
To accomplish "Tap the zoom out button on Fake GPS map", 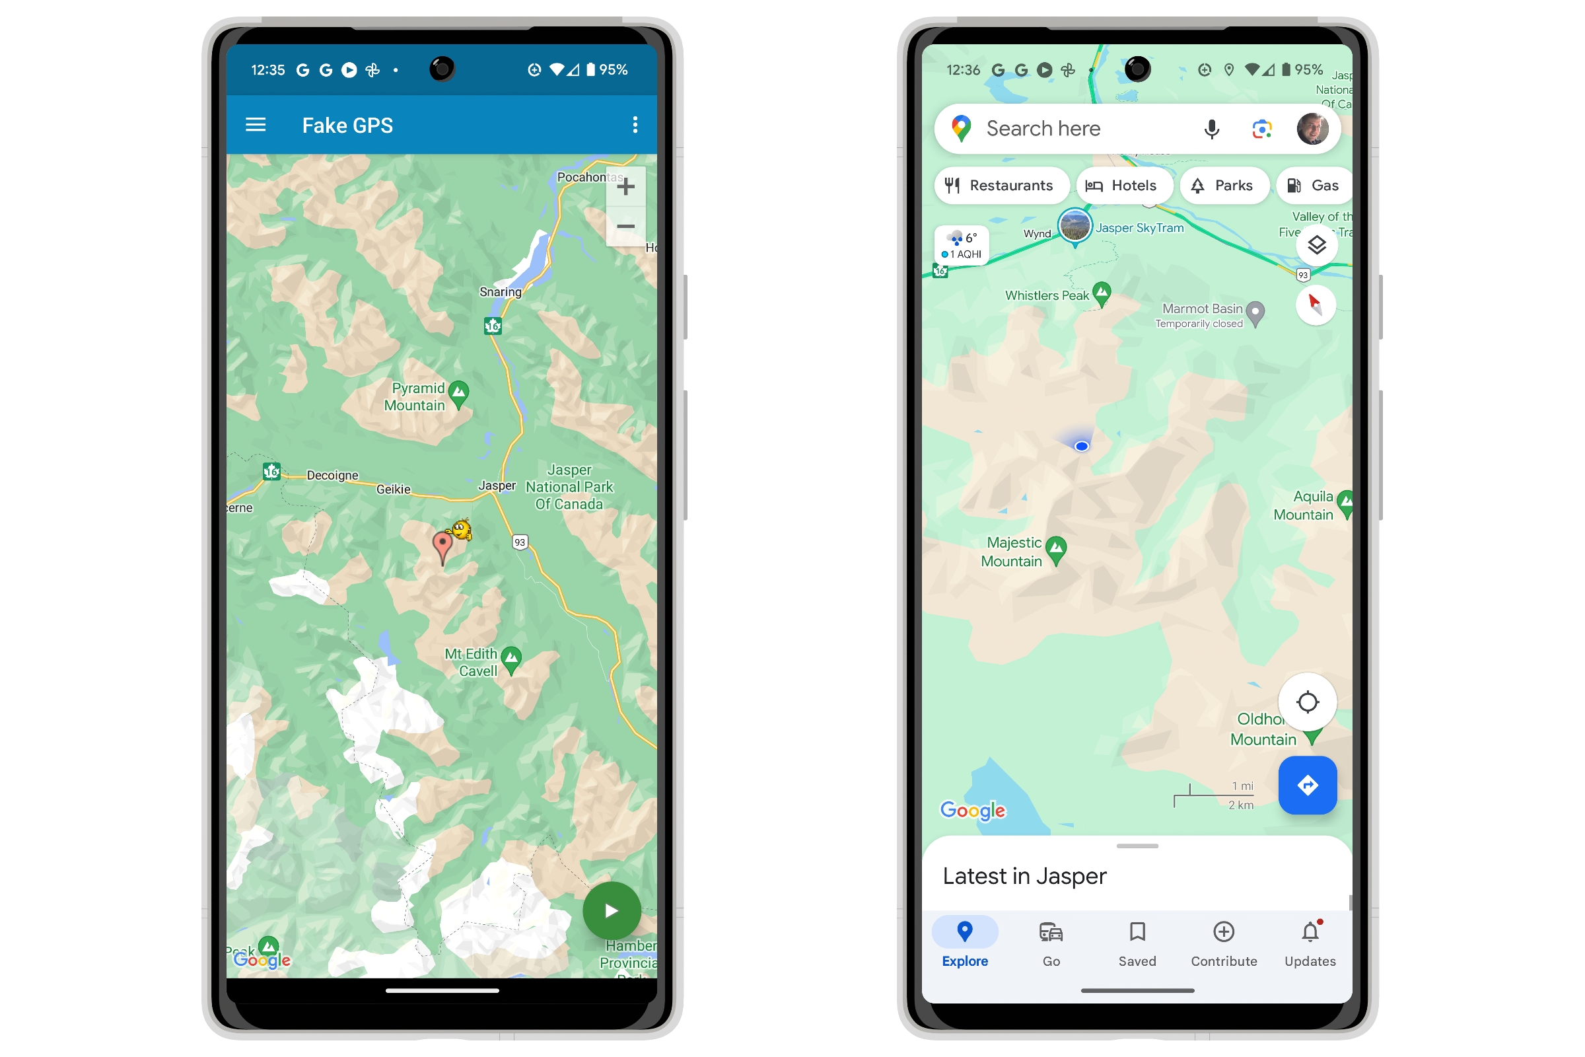I will point(625,227).
